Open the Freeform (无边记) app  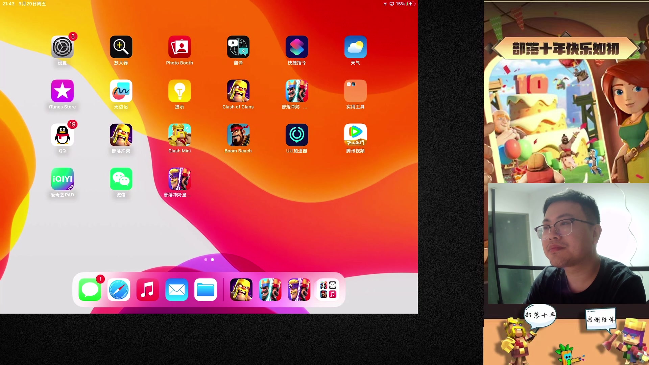(121, 91)
